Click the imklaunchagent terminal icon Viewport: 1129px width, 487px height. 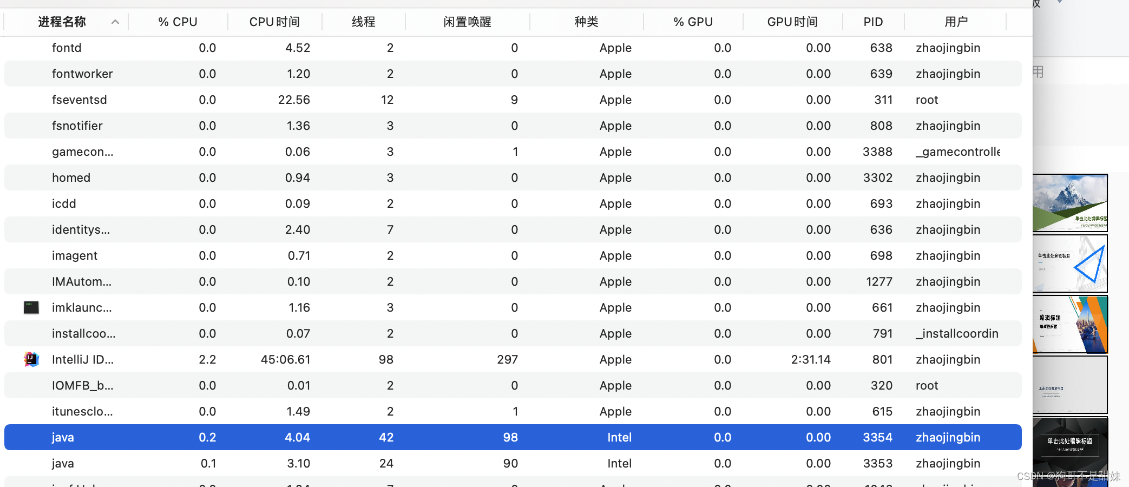click(x=31, y=307)
